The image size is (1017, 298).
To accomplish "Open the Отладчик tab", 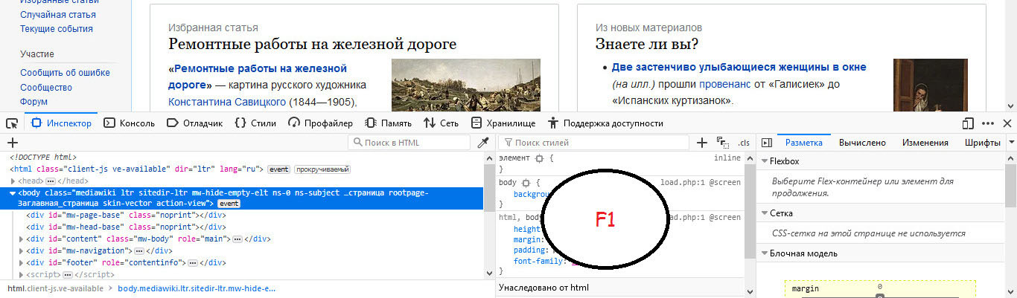I will (194, 123).
